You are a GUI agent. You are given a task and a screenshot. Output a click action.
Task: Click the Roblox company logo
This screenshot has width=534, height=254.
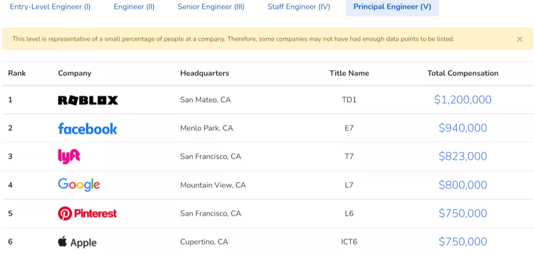click(88, 100)
